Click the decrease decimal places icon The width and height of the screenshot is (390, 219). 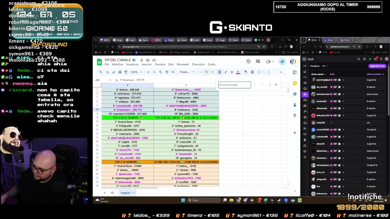[160, 72]
